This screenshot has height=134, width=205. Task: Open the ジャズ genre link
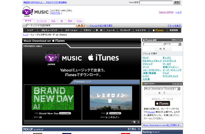[x=166, y=73]
